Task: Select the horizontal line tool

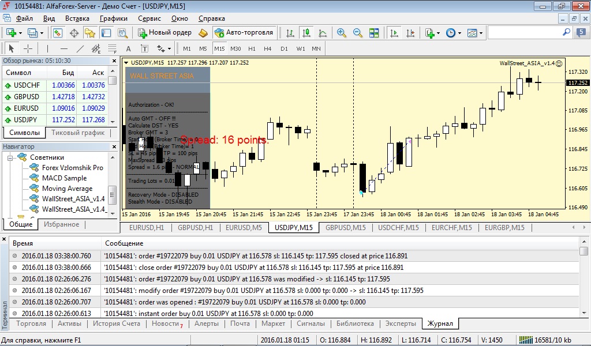Action: 64,48
